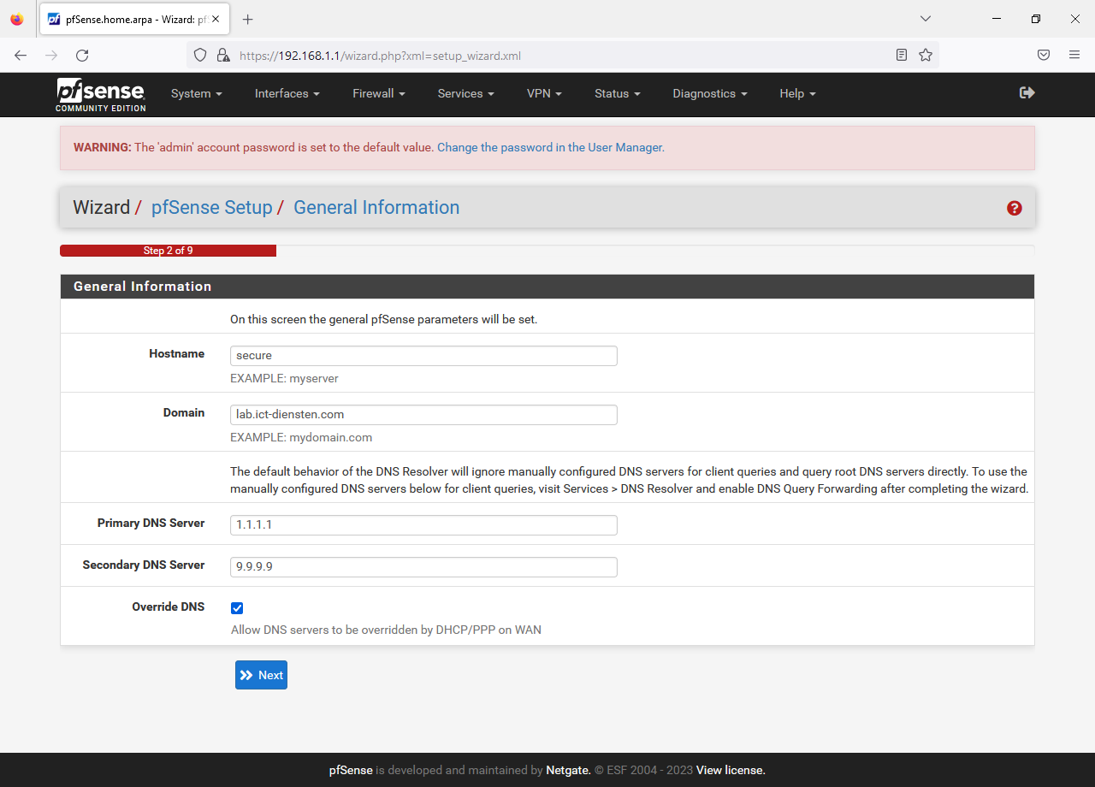1095x787 pixels.
Task: Click the logout icon in navbar
Action: 1027,92
